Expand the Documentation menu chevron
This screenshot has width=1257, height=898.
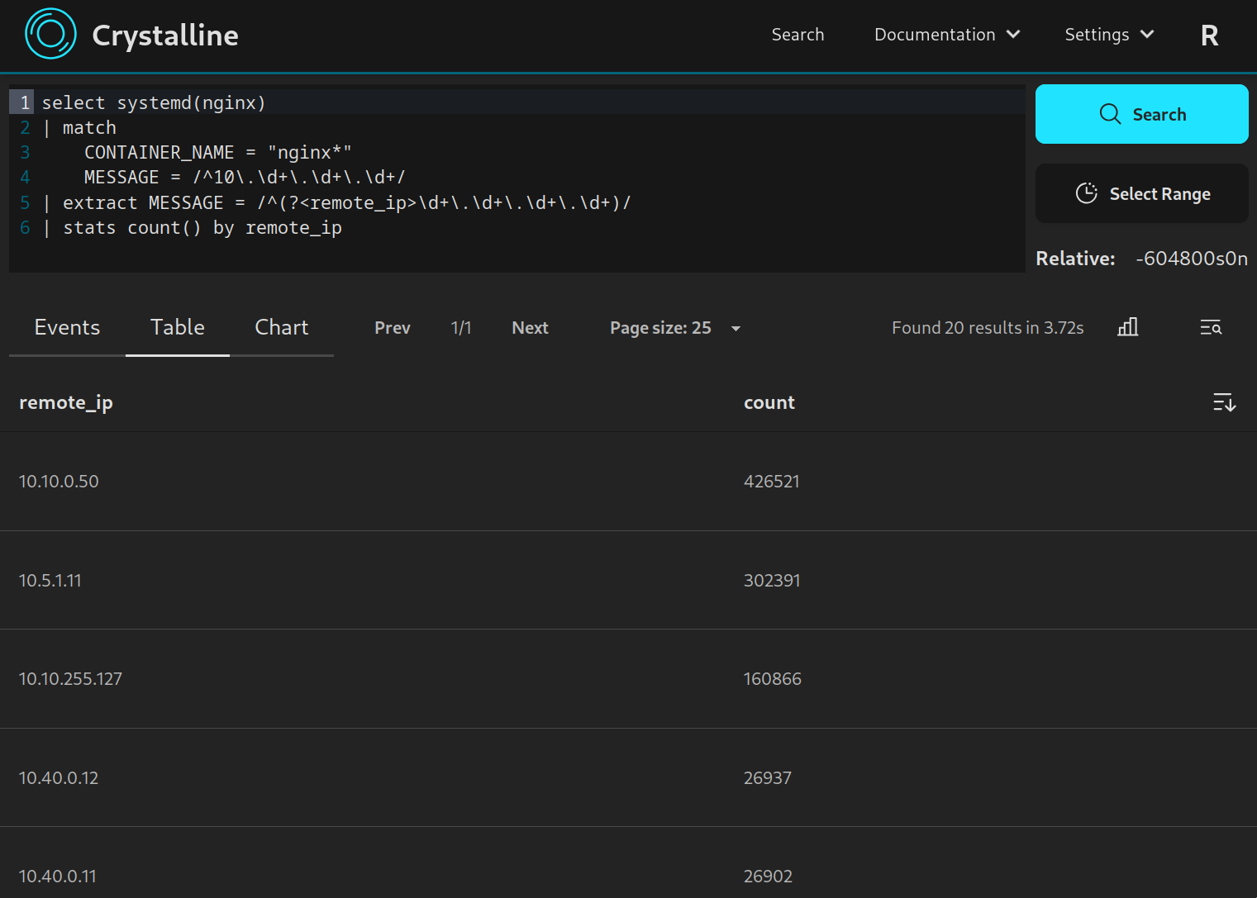1013,35
